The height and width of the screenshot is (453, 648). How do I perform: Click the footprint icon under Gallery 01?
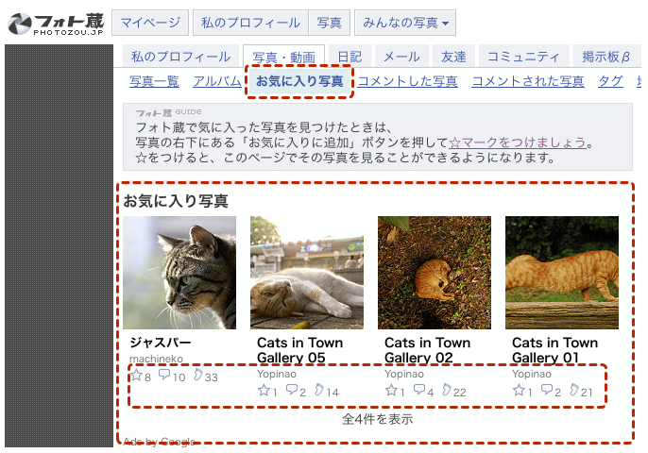573,390
